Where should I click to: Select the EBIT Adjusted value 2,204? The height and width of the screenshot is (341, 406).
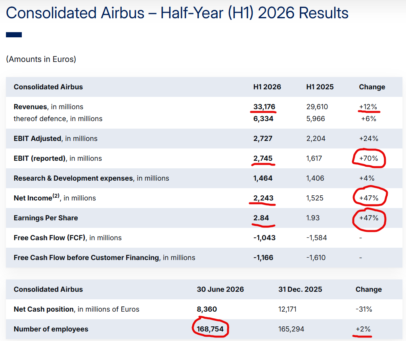pos(316,139)
